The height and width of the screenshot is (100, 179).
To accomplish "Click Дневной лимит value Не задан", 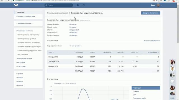I will [73, 24].
